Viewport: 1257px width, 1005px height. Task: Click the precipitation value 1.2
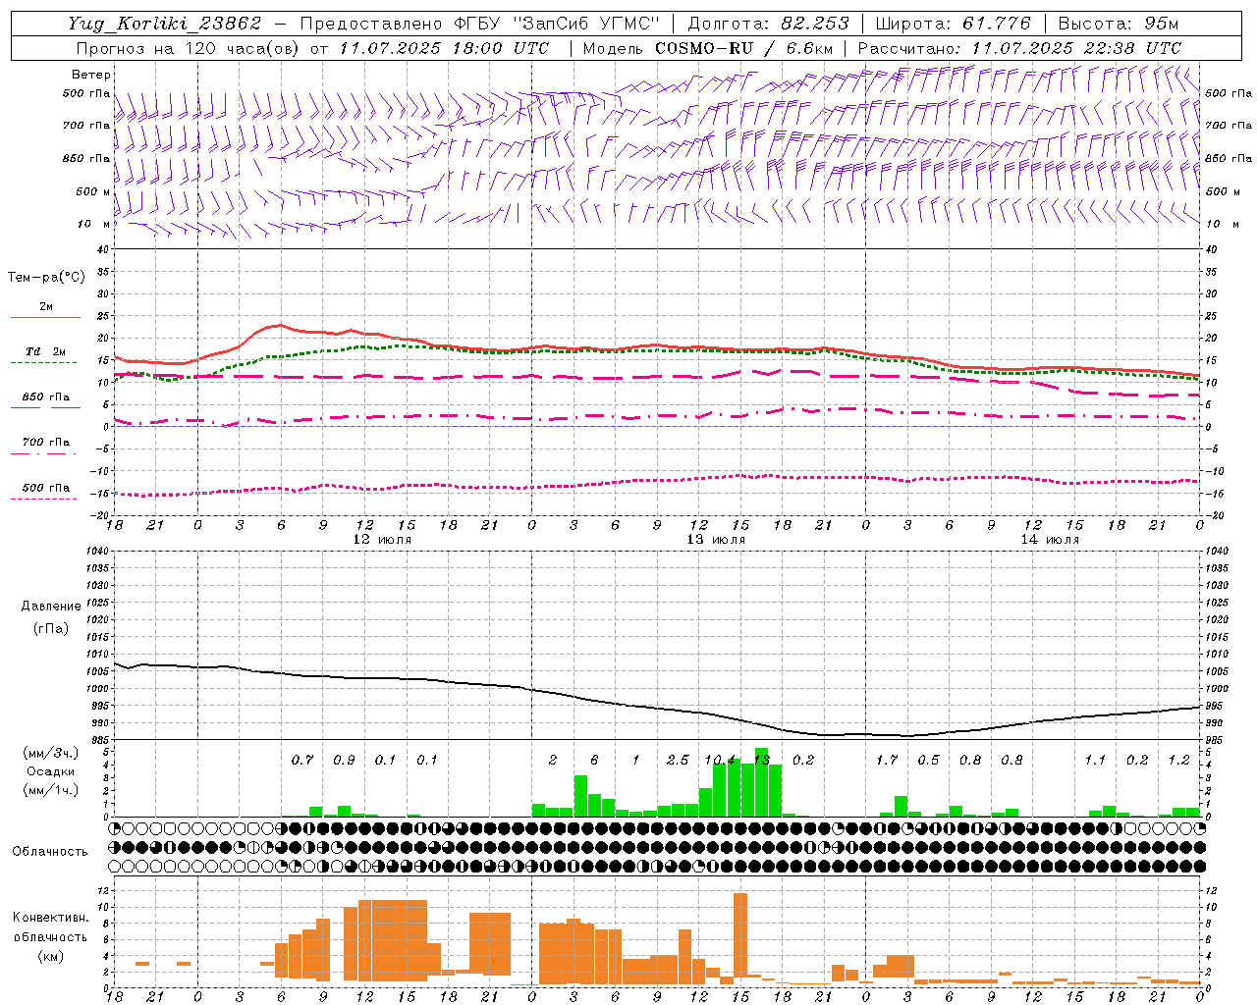(x=1178, y=760)
